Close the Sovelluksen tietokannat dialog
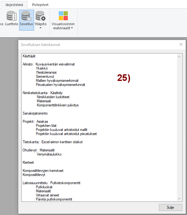 [x=181, y=44]
